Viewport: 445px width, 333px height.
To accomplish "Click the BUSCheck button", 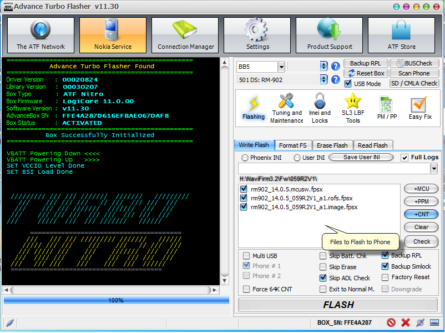I will tap(414, 63).
